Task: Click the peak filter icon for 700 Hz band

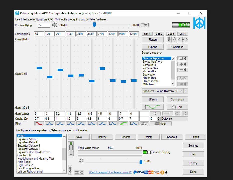Action: 60,124
